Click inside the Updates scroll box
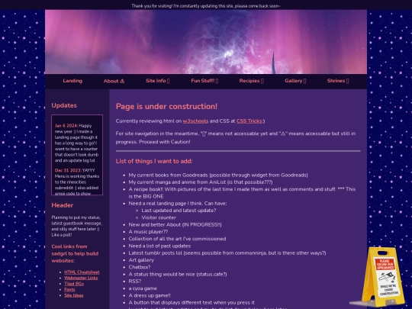Screen dimensions: 412x309 (77, 155)
